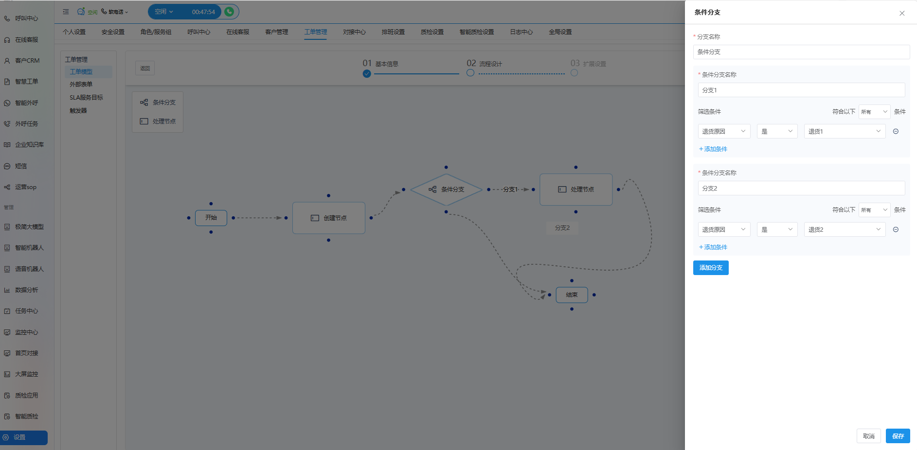Switch to the 角色/服务组 tab
917x450 pixels.
(x=156, y=32)
